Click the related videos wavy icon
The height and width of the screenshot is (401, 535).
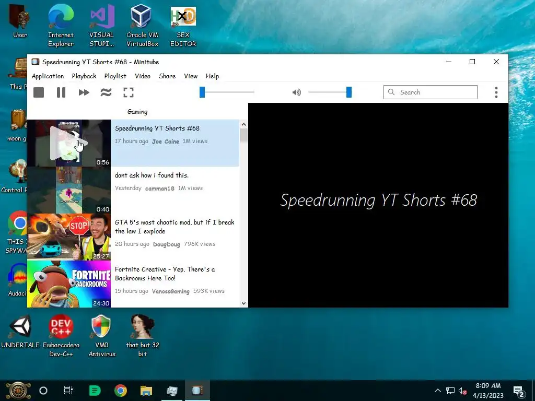106,92
